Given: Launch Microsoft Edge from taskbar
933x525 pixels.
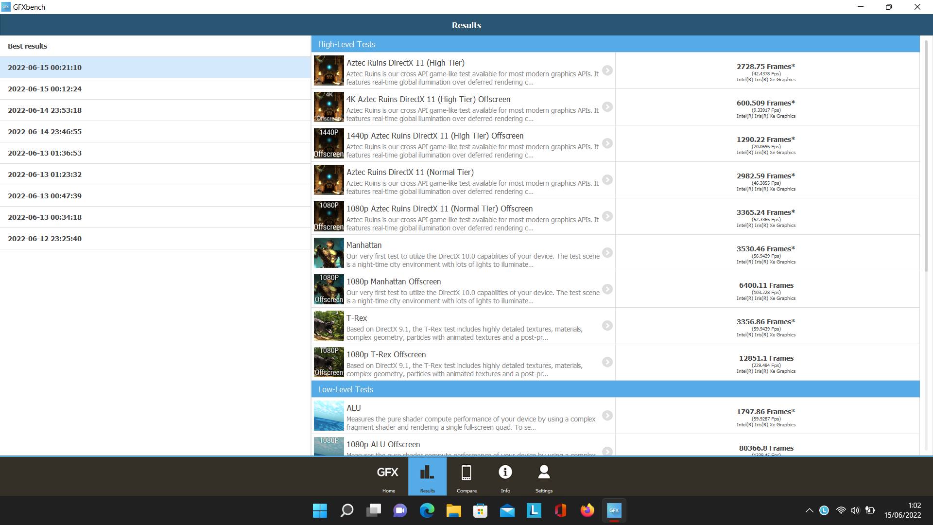Looking at the screenshot, I should tap(427, 510).
